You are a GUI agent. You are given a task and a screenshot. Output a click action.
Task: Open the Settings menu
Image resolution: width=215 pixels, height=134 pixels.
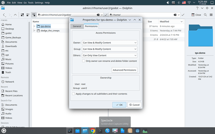click(39, 2)
